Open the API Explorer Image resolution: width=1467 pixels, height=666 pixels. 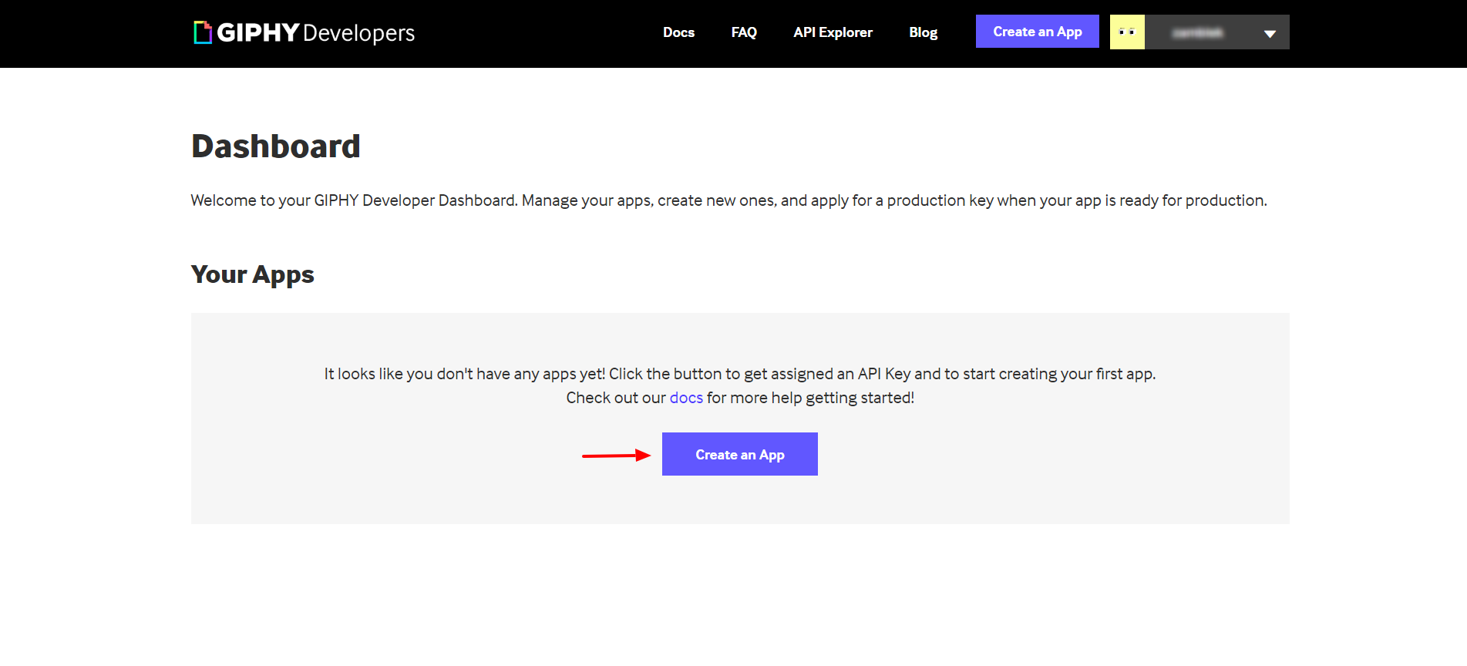click(x=833, y=32)
